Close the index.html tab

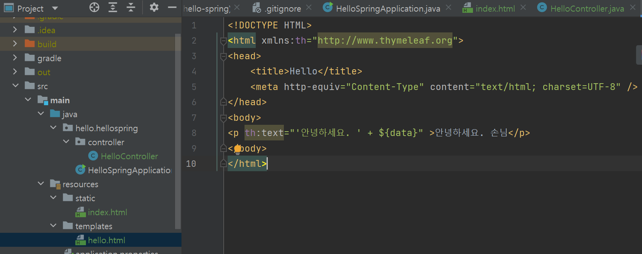523,7
